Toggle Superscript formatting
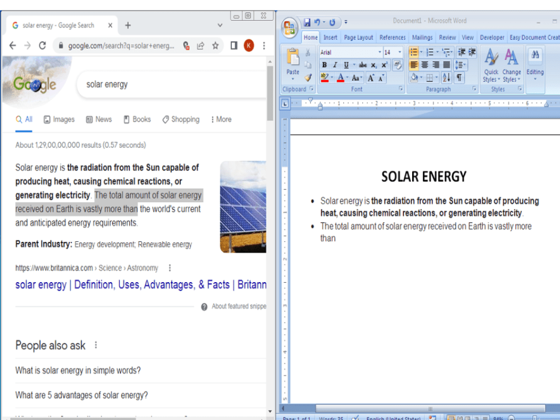 (384, 65)
